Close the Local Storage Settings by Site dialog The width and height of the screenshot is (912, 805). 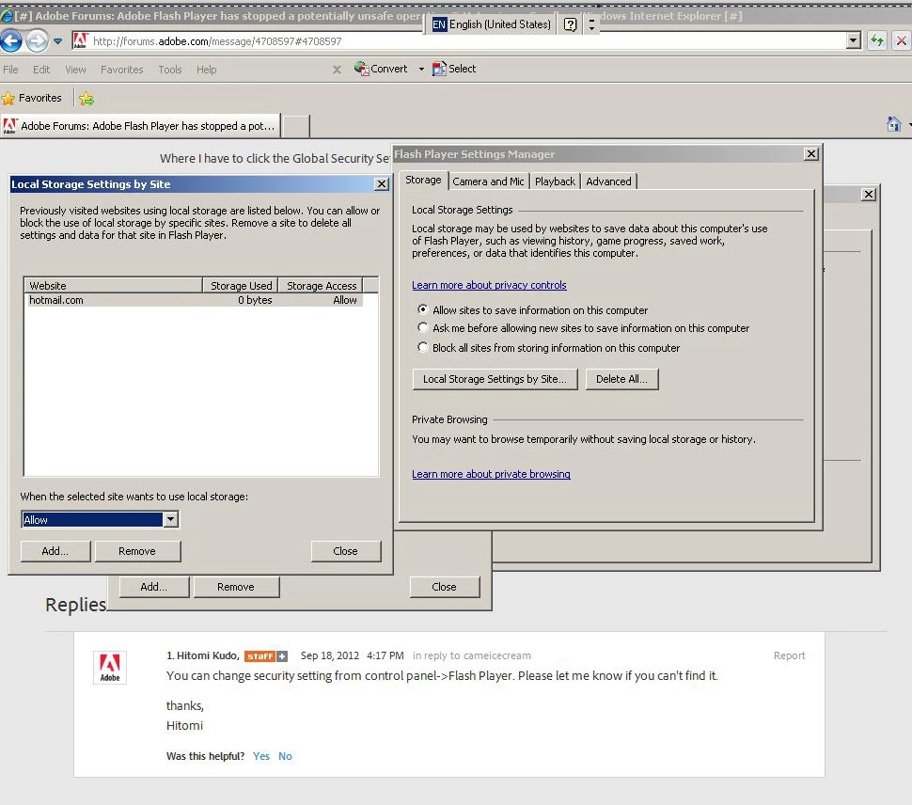pos(382,184)
